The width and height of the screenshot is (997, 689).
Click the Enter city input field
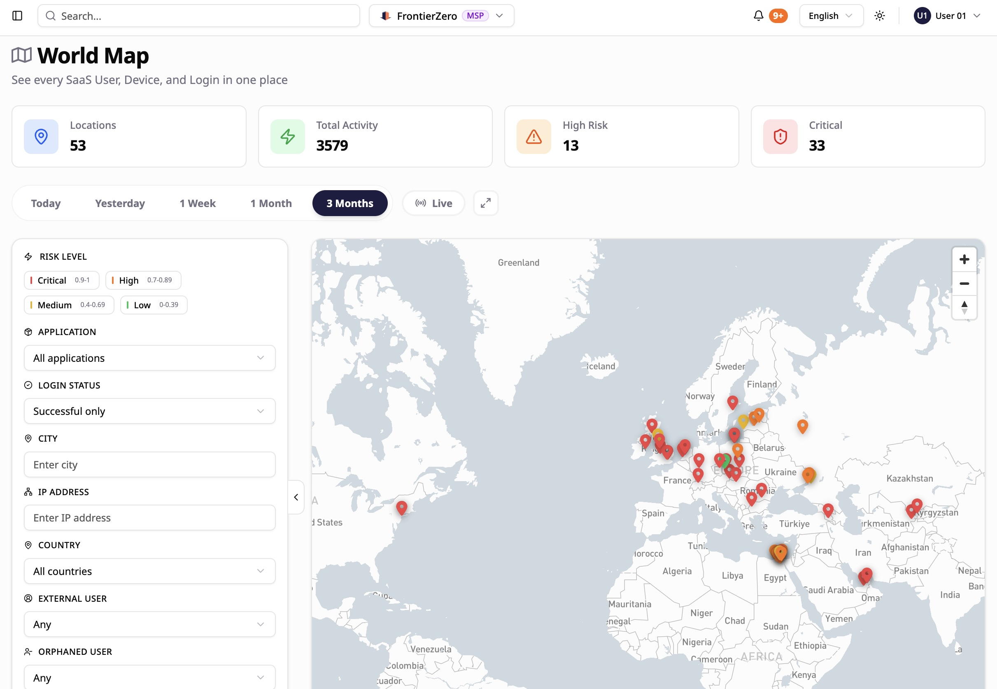(149, 465)
